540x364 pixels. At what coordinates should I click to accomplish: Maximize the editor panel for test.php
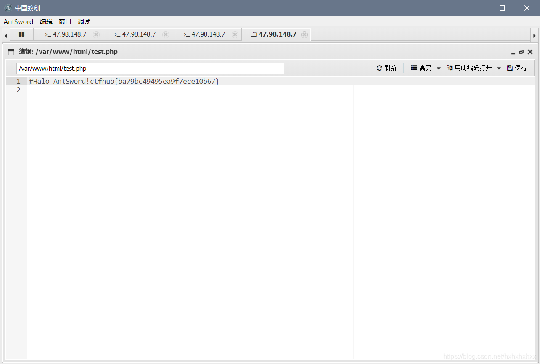[x=521, y=52]
